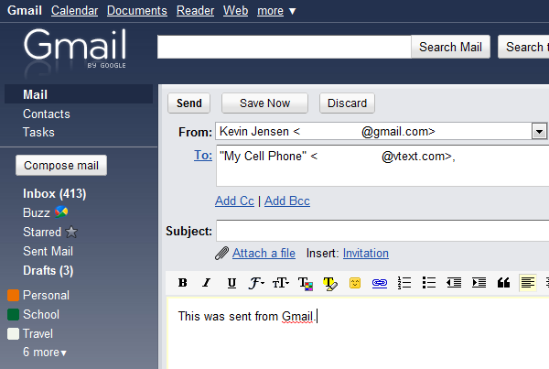Discard the current draft

click(347, 103)
